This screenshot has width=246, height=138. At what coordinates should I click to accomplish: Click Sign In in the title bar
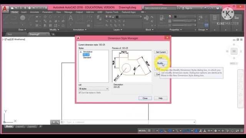click(x=188, y=8)
